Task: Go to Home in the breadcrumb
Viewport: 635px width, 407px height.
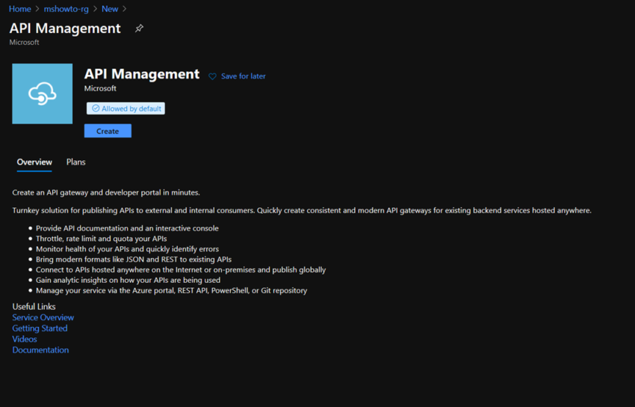Action: tap(19, 9)
